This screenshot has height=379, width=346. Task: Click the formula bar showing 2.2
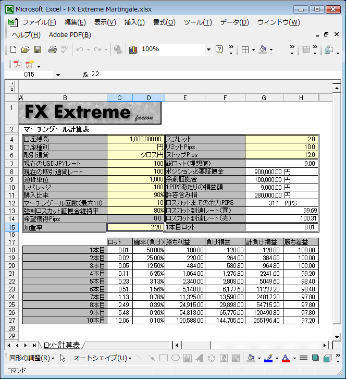(x=215, y=75)
